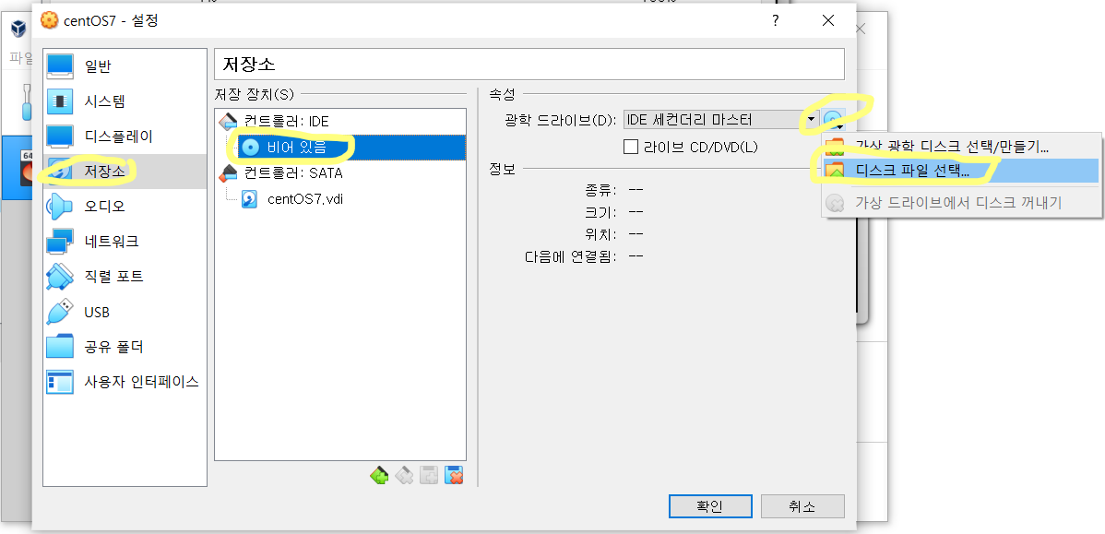This screenshot has height=534, width=1105.
Task: Open the 오디오 settings category
Action: tap(125, 207)
